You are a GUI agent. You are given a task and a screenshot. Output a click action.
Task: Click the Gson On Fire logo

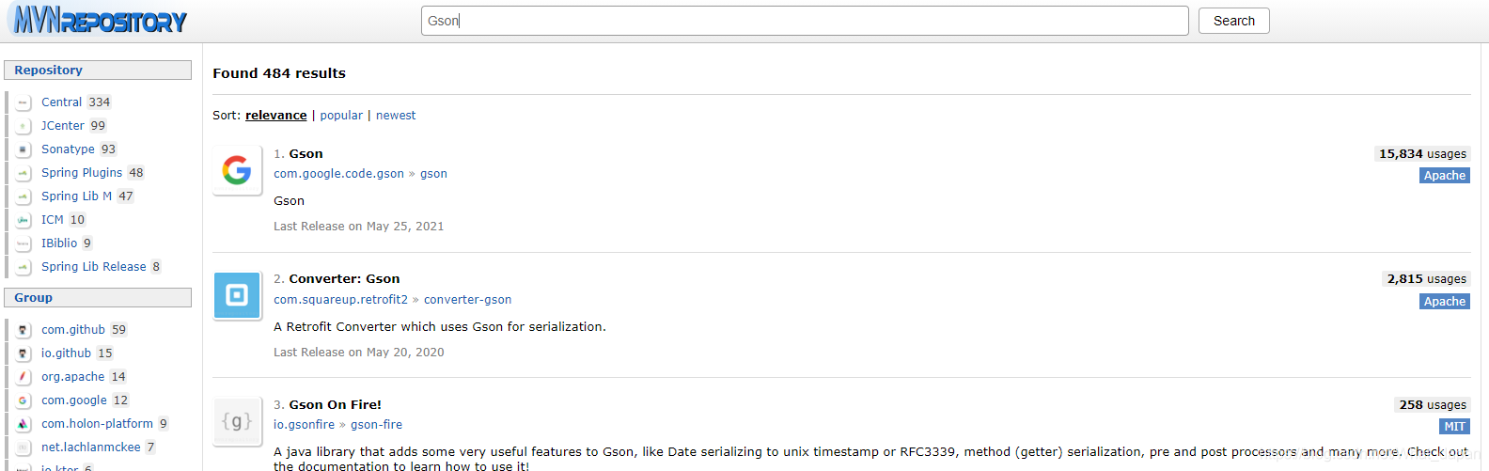point(237,420)
